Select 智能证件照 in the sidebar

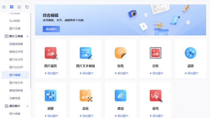point(16,52)
